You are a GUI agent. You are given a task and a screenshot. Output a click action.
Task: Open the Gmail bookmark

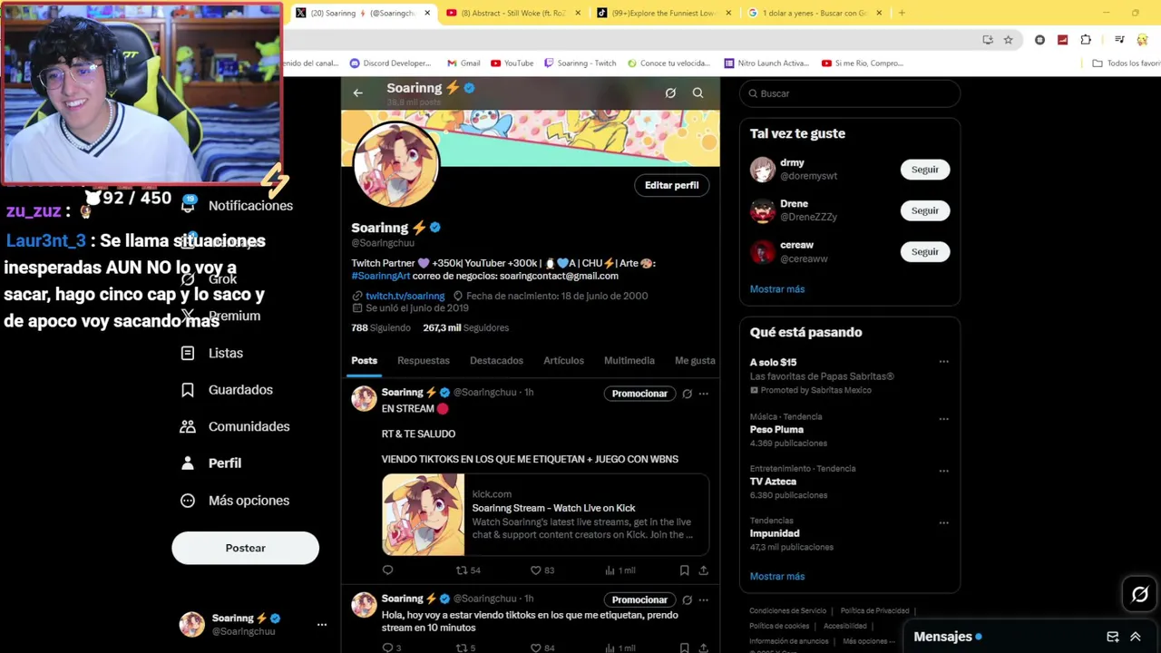(x=463, y=63)
